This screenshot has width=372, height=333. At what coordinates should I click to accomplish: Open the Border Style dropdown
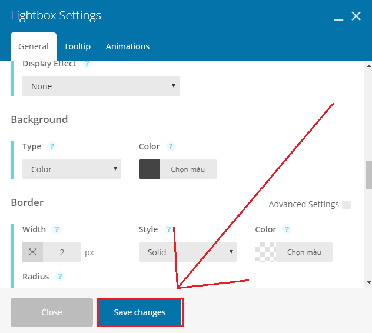click(188, 252)
